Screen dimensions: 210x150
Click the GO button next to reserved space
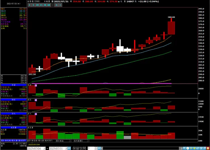99,148
